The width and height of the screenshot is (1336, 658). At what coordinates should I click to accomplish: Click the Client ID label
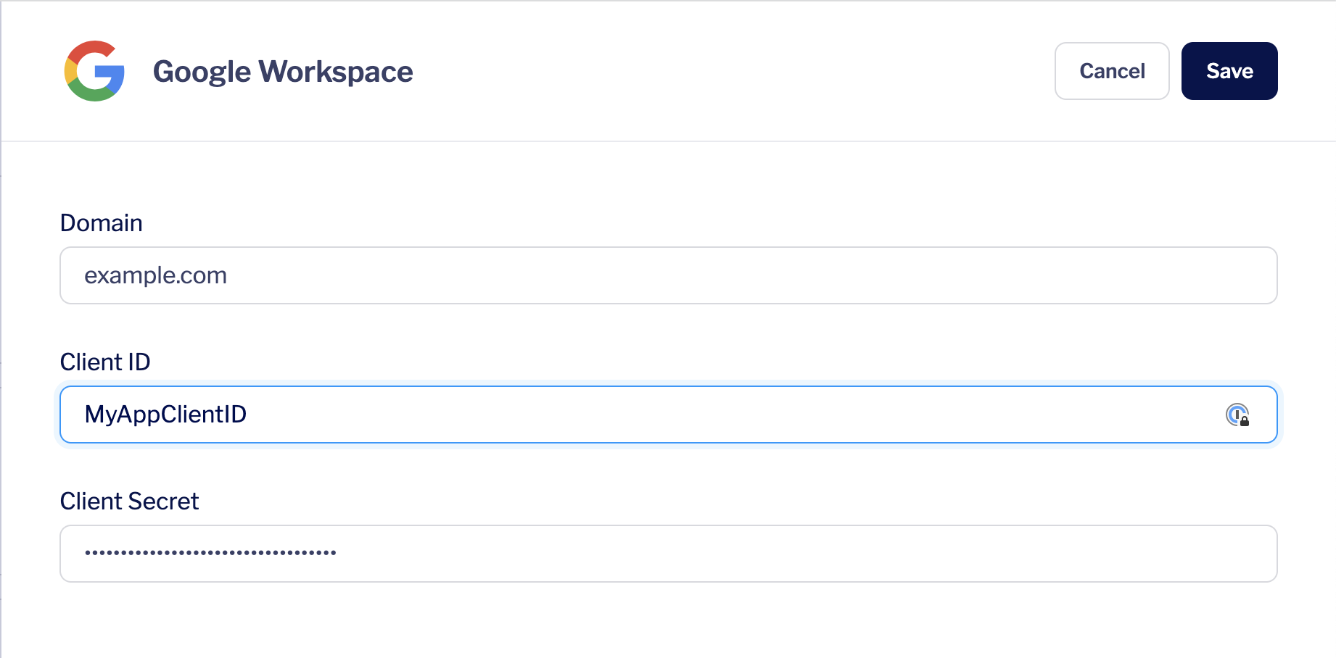coord(105,362)
